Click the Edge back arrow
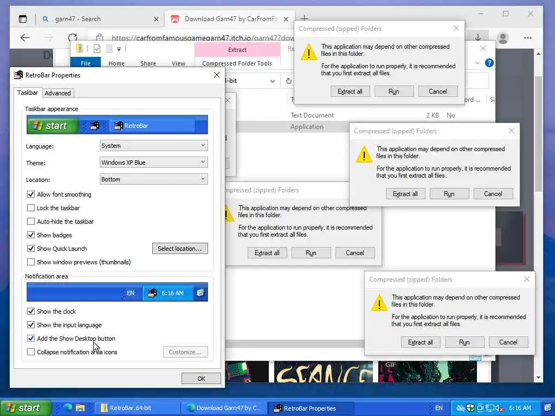This screenshot has width=555, height=416. [x=25, y=37]
